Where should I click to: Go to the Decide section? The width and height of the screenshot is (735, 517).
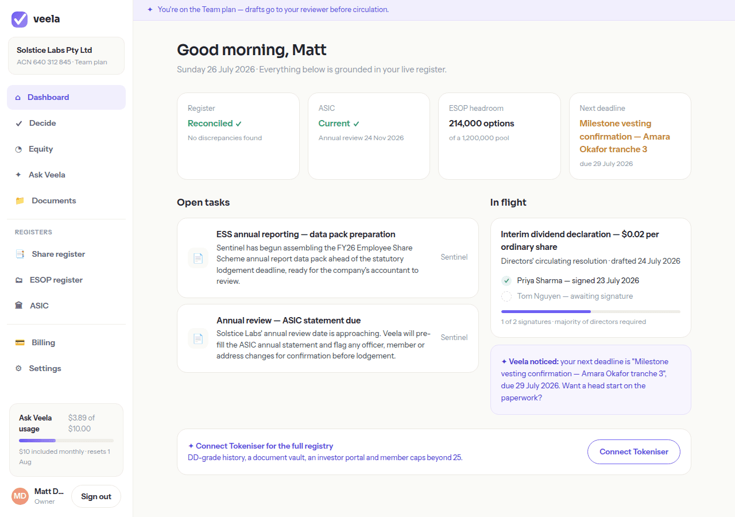(x=66, y=124)
